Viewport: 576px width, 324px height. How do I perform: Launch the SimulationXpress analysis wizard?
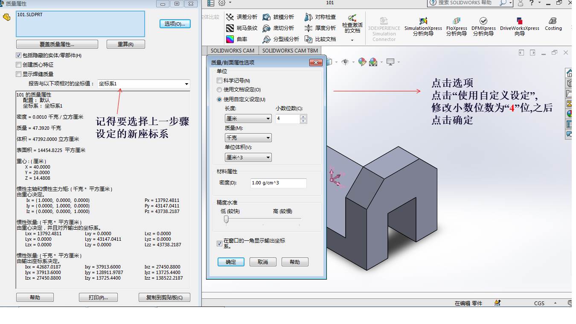(x=423, y=26)
